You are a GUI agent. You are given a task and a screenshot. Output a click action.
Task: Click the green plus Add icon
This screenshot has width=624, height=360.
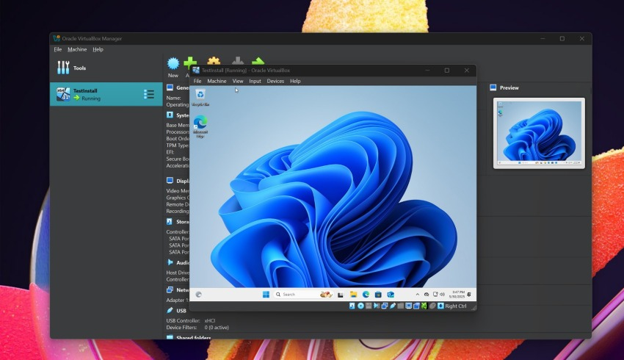(x=190, y=62)
